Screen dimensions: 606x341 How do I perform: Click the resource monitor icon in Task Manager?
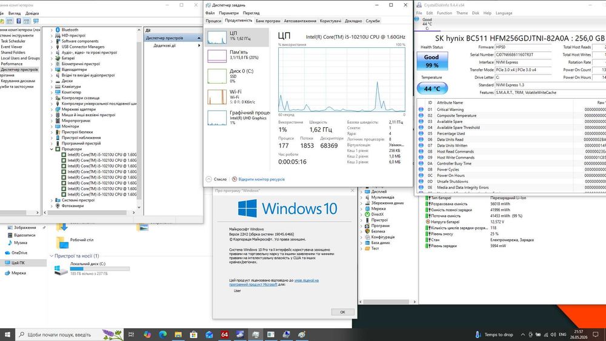234,179
